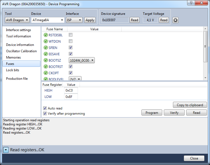Click the Program button

point(152,113)
